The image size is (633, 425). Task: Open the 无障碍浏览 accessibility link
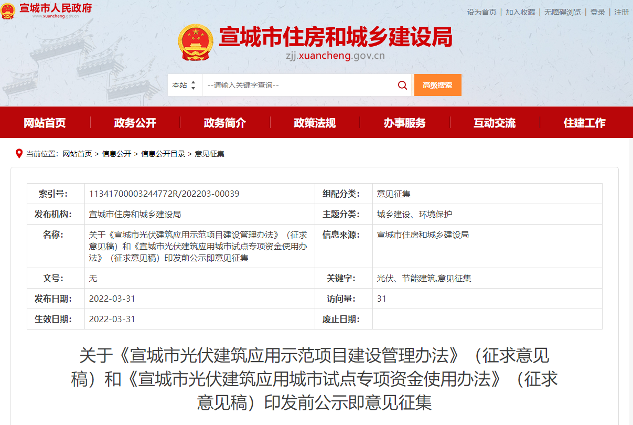point(562,12)
